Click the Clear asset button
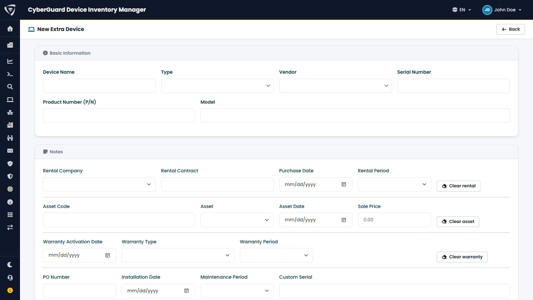This screenshot has width=533, height=300. tap(458, 222)
